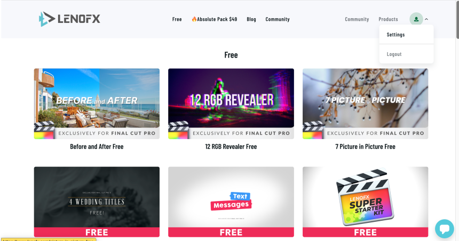459x241 pixels.
Task: Open Community in the center navigation
Action: [x=278, y=19]
